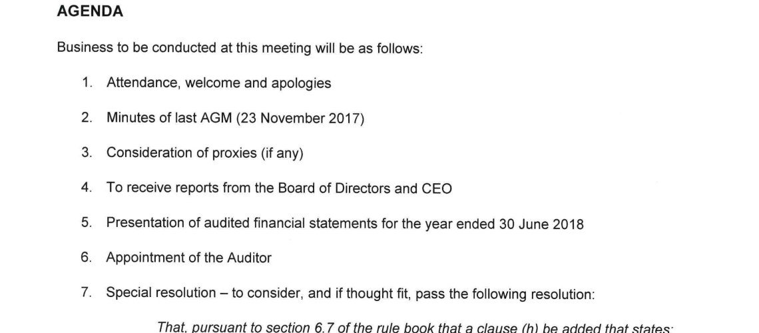This screenshot has height=333, width=759.
Task: Click the word 'CEO'
Action: pos(437,188)
